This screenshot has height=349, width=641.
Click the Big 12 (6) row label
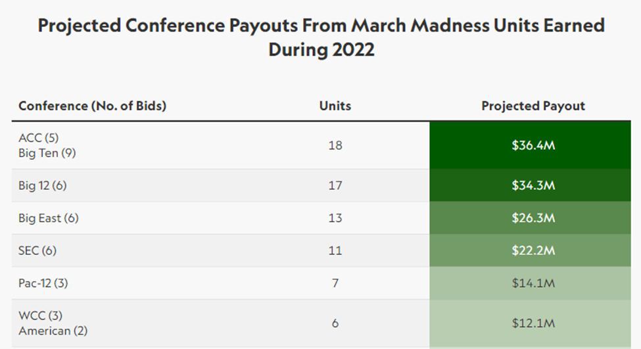coord(43,185)
